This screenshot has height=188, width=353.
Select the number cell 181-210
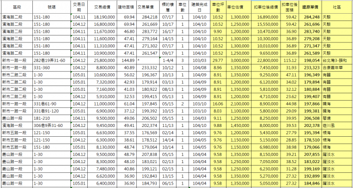52,119
